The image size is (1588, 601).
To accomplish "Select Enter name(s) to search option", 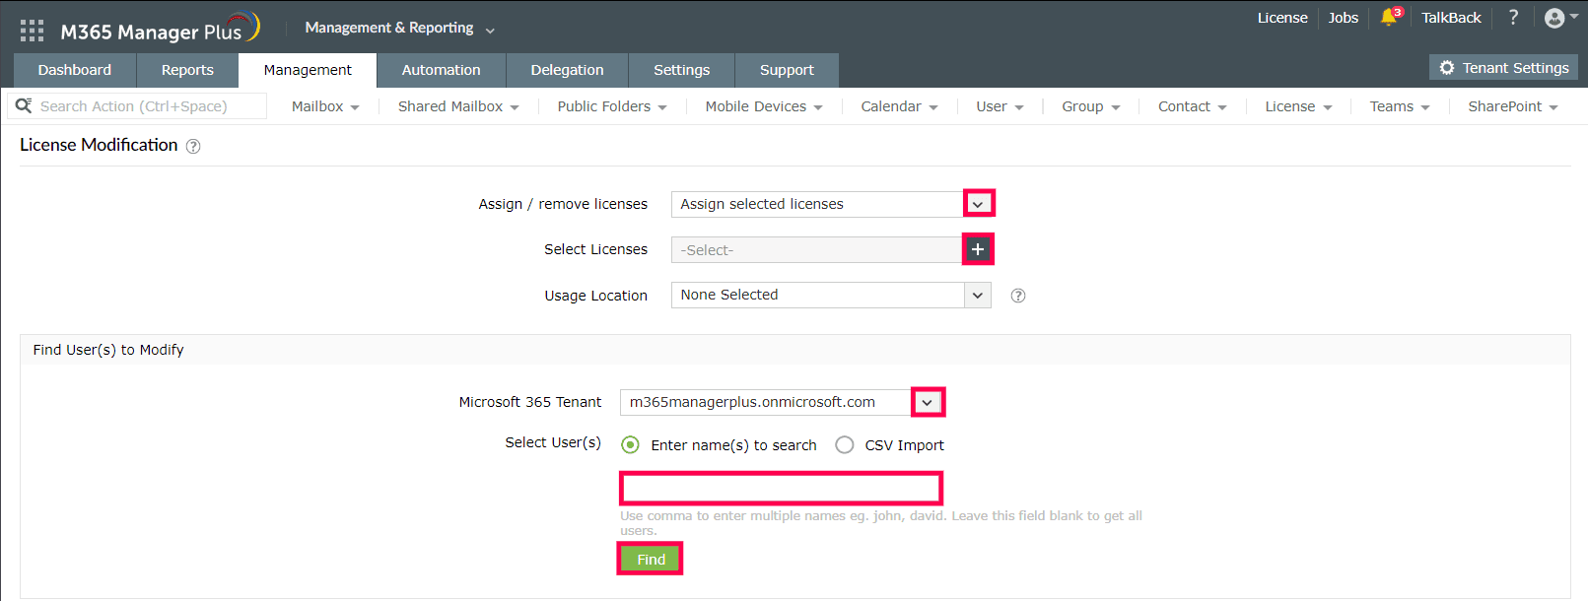I will 631,445.
